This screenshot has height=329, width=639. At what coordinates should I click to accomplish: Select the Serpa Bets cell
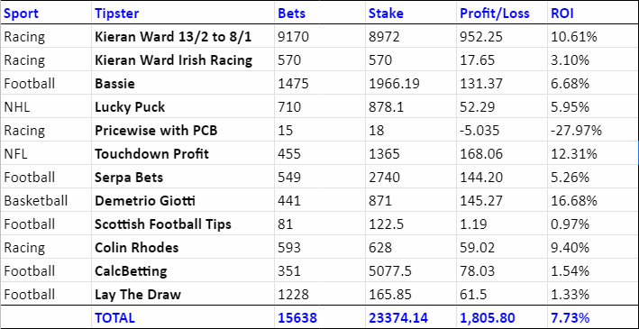[183, 178]
